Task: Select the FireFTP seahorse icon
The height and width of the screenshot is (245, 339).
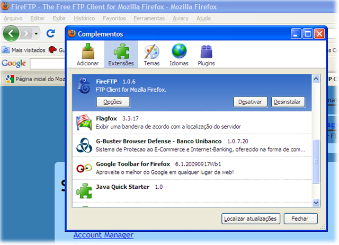Action: (x=84, y=85)
